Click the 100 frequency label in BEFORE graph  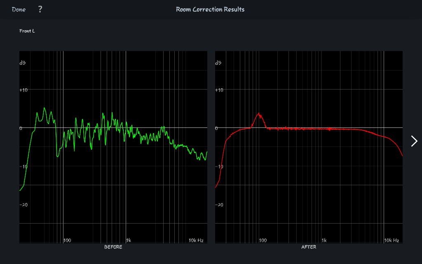pyautogui.click(x=68, y=240)
